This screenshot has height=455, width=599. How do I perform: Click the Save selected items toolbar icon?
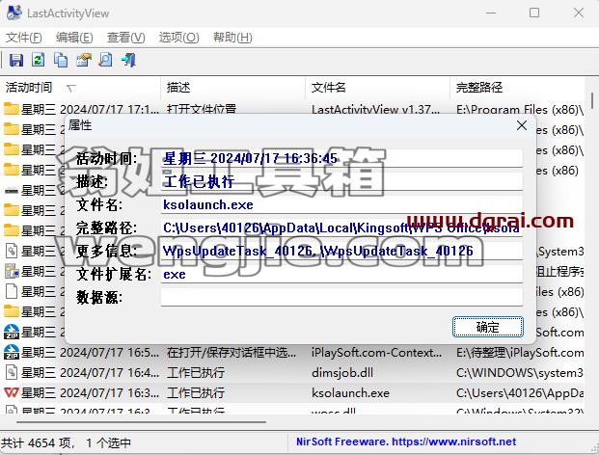click(15, 60)
